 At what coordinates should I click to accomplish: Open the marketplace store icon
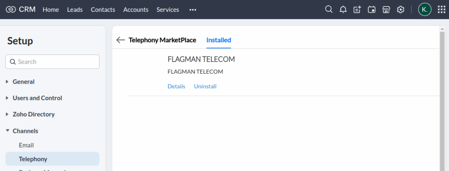coord(386,10)
